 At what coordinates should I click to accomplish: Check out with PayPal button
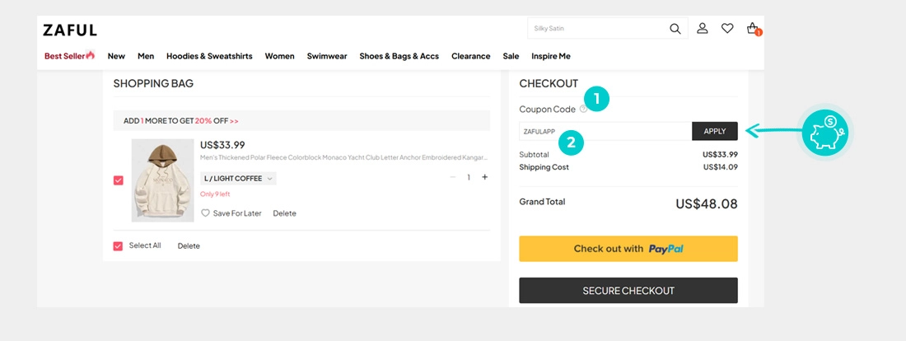[x=628, y=249]
